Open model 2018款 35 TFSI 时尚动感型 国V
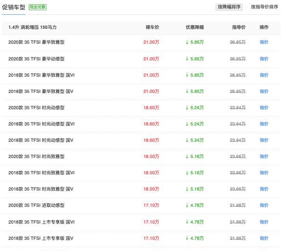The height and width of the screenshot is (251, 283). click(x=41, y=140)
